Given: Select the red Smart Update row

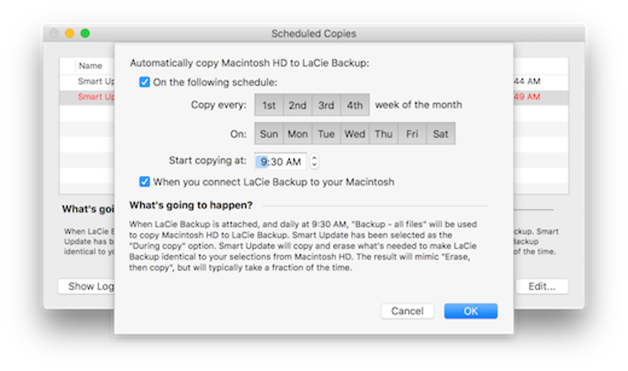Looking at the screenshot, I should click(313, 97).
